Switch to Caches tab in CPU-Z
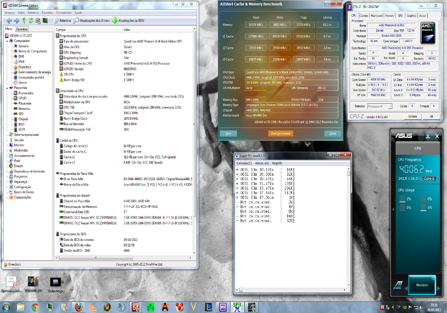Screen dimensions: 447x313 364,16
